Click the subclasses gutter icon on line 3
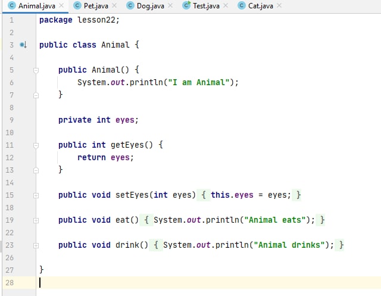The height and width of the screenshot is (296, 381). pyautogui.click(x=23, y=45)
